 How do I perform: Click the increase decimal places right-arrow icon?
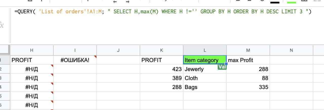click(x=128, y=2)
